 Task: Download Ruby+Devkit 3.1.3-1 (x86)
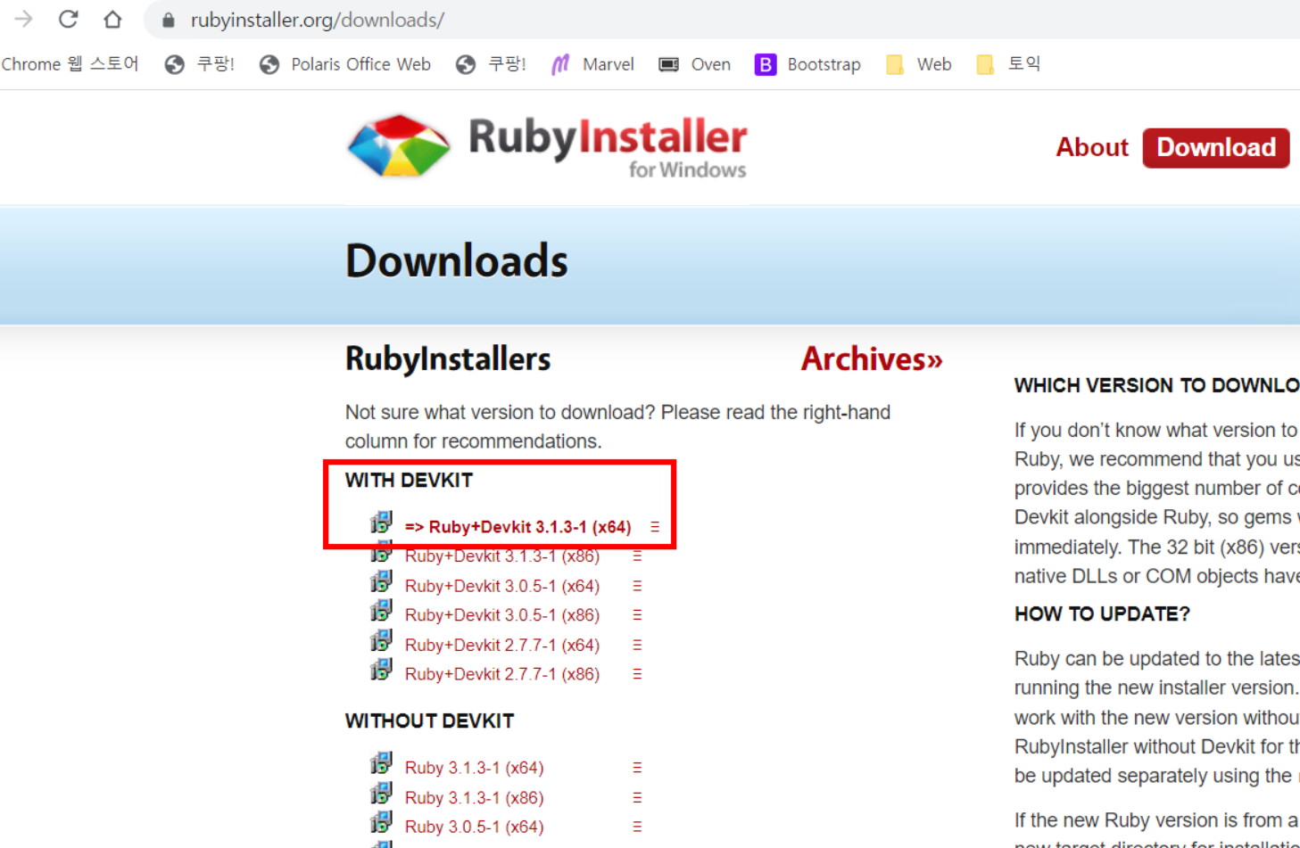tap(502, 556)
